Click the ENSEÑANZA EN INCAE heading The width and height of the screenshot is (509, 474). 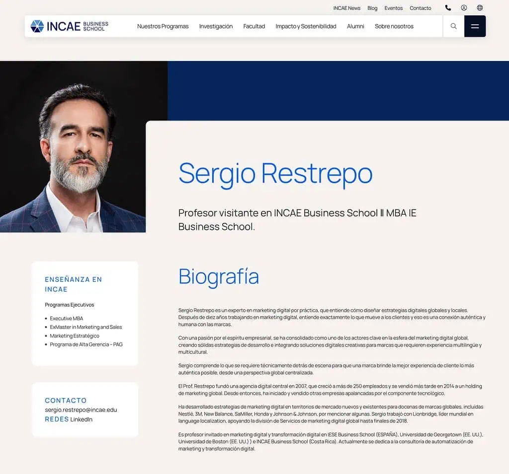[74, 284]
